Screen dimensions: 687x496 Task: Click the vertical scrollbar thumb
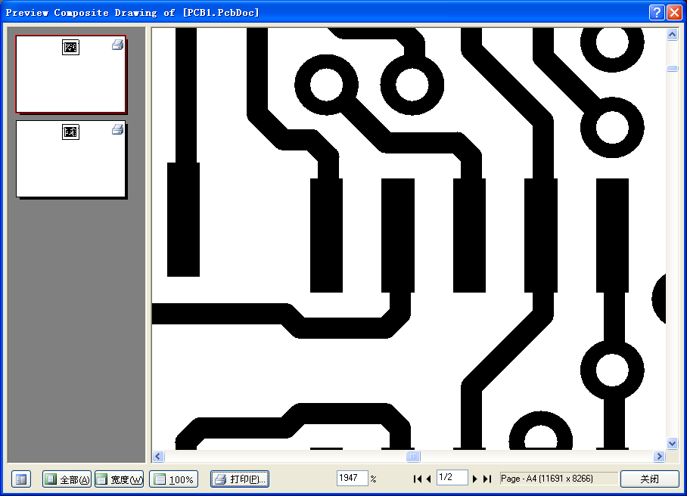point(672,69)
